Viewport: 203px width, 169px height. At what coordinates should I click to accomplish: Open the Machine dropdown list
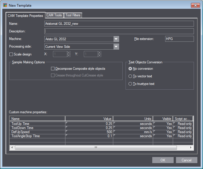[x=116, y=39]
